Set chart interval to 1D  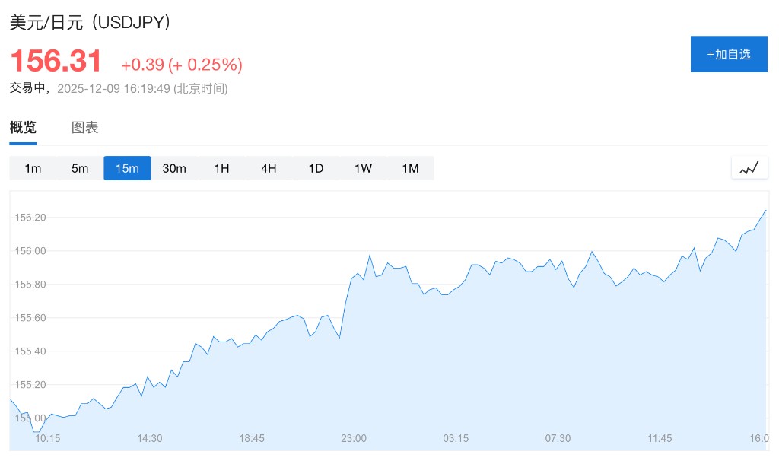pyautogui.click(x=316, y=168)
